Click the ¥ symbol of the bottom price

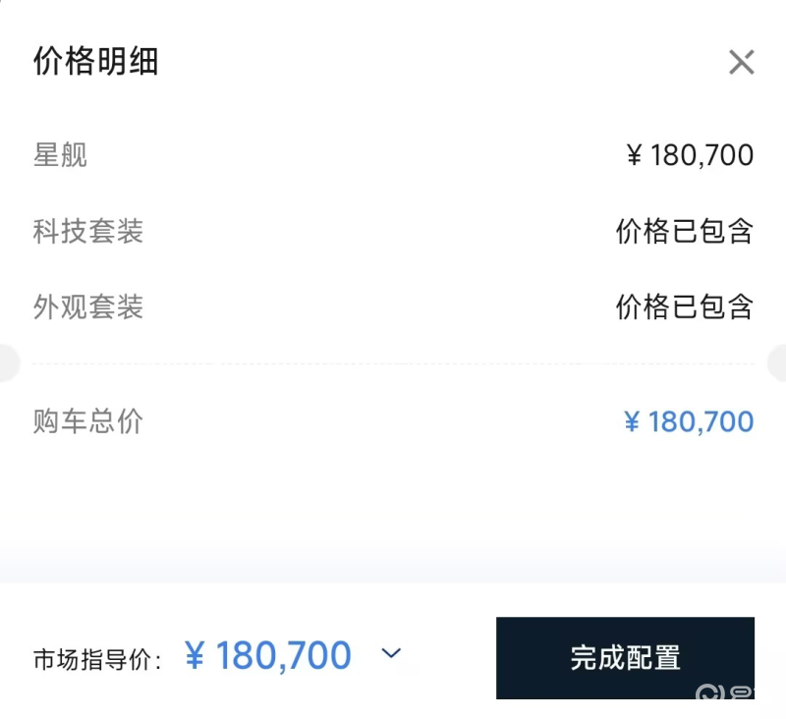coord(195,656)
